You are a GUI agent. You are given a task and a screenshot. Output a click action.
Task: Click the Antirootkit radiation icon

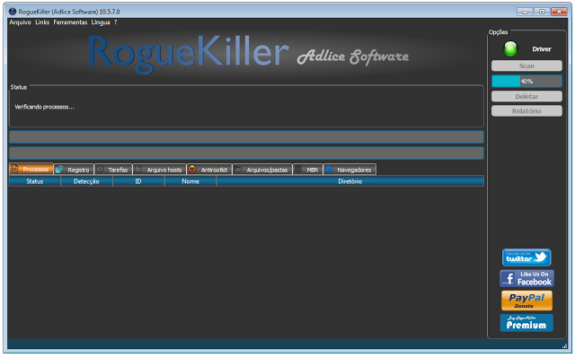192,169
